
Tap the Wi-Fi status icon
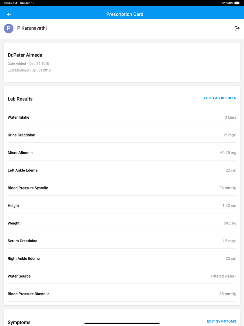click(223, 3)
